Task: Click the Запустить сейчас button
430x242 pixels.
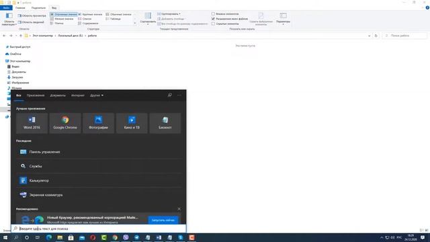Action: pos(163,220)
